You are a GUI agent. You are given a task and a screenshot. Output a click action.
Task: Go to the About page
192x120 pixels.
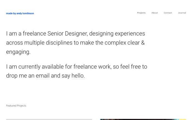[x=155, y=13]
